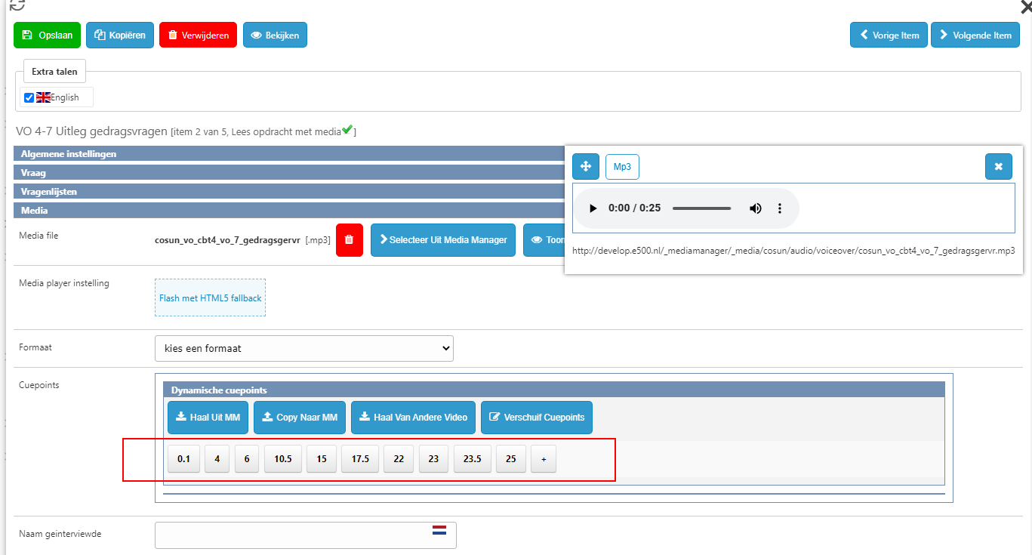Click Selecteer Uit Media Manager button
The image size is (1032, 555).
[x=443, y=240]
